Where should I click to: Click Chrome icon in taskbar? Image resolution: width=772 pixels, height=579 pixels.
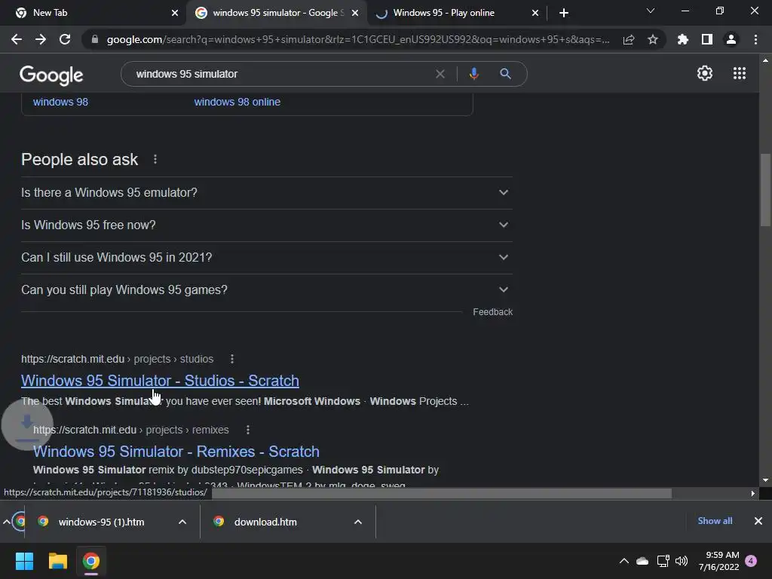(x=91, y=561)
